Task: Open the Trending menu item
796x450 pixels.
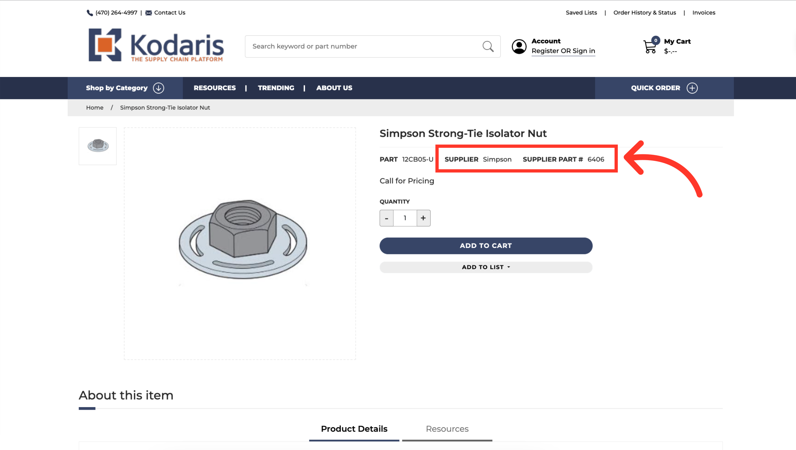Action: (x=276, y=88)
